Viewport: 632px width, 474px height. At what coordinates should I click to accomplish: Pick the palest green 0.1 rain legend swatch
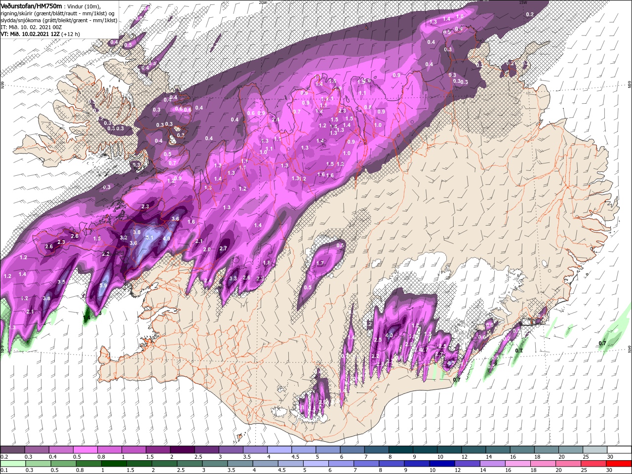click(12, 464)
